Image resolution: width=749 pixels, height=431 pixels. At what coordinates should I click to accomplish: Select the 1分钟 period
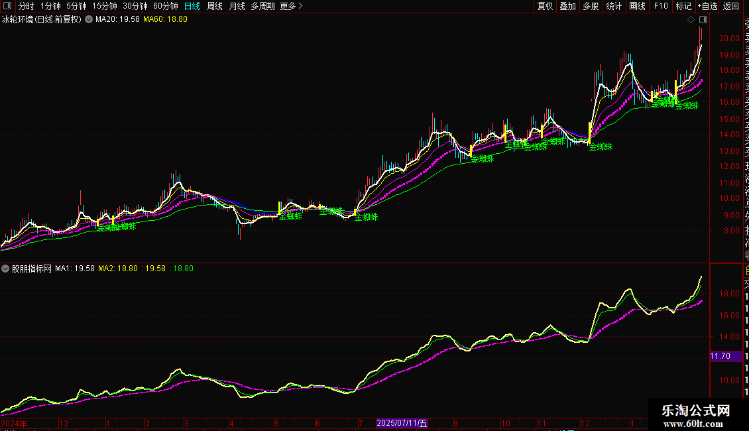50,6
